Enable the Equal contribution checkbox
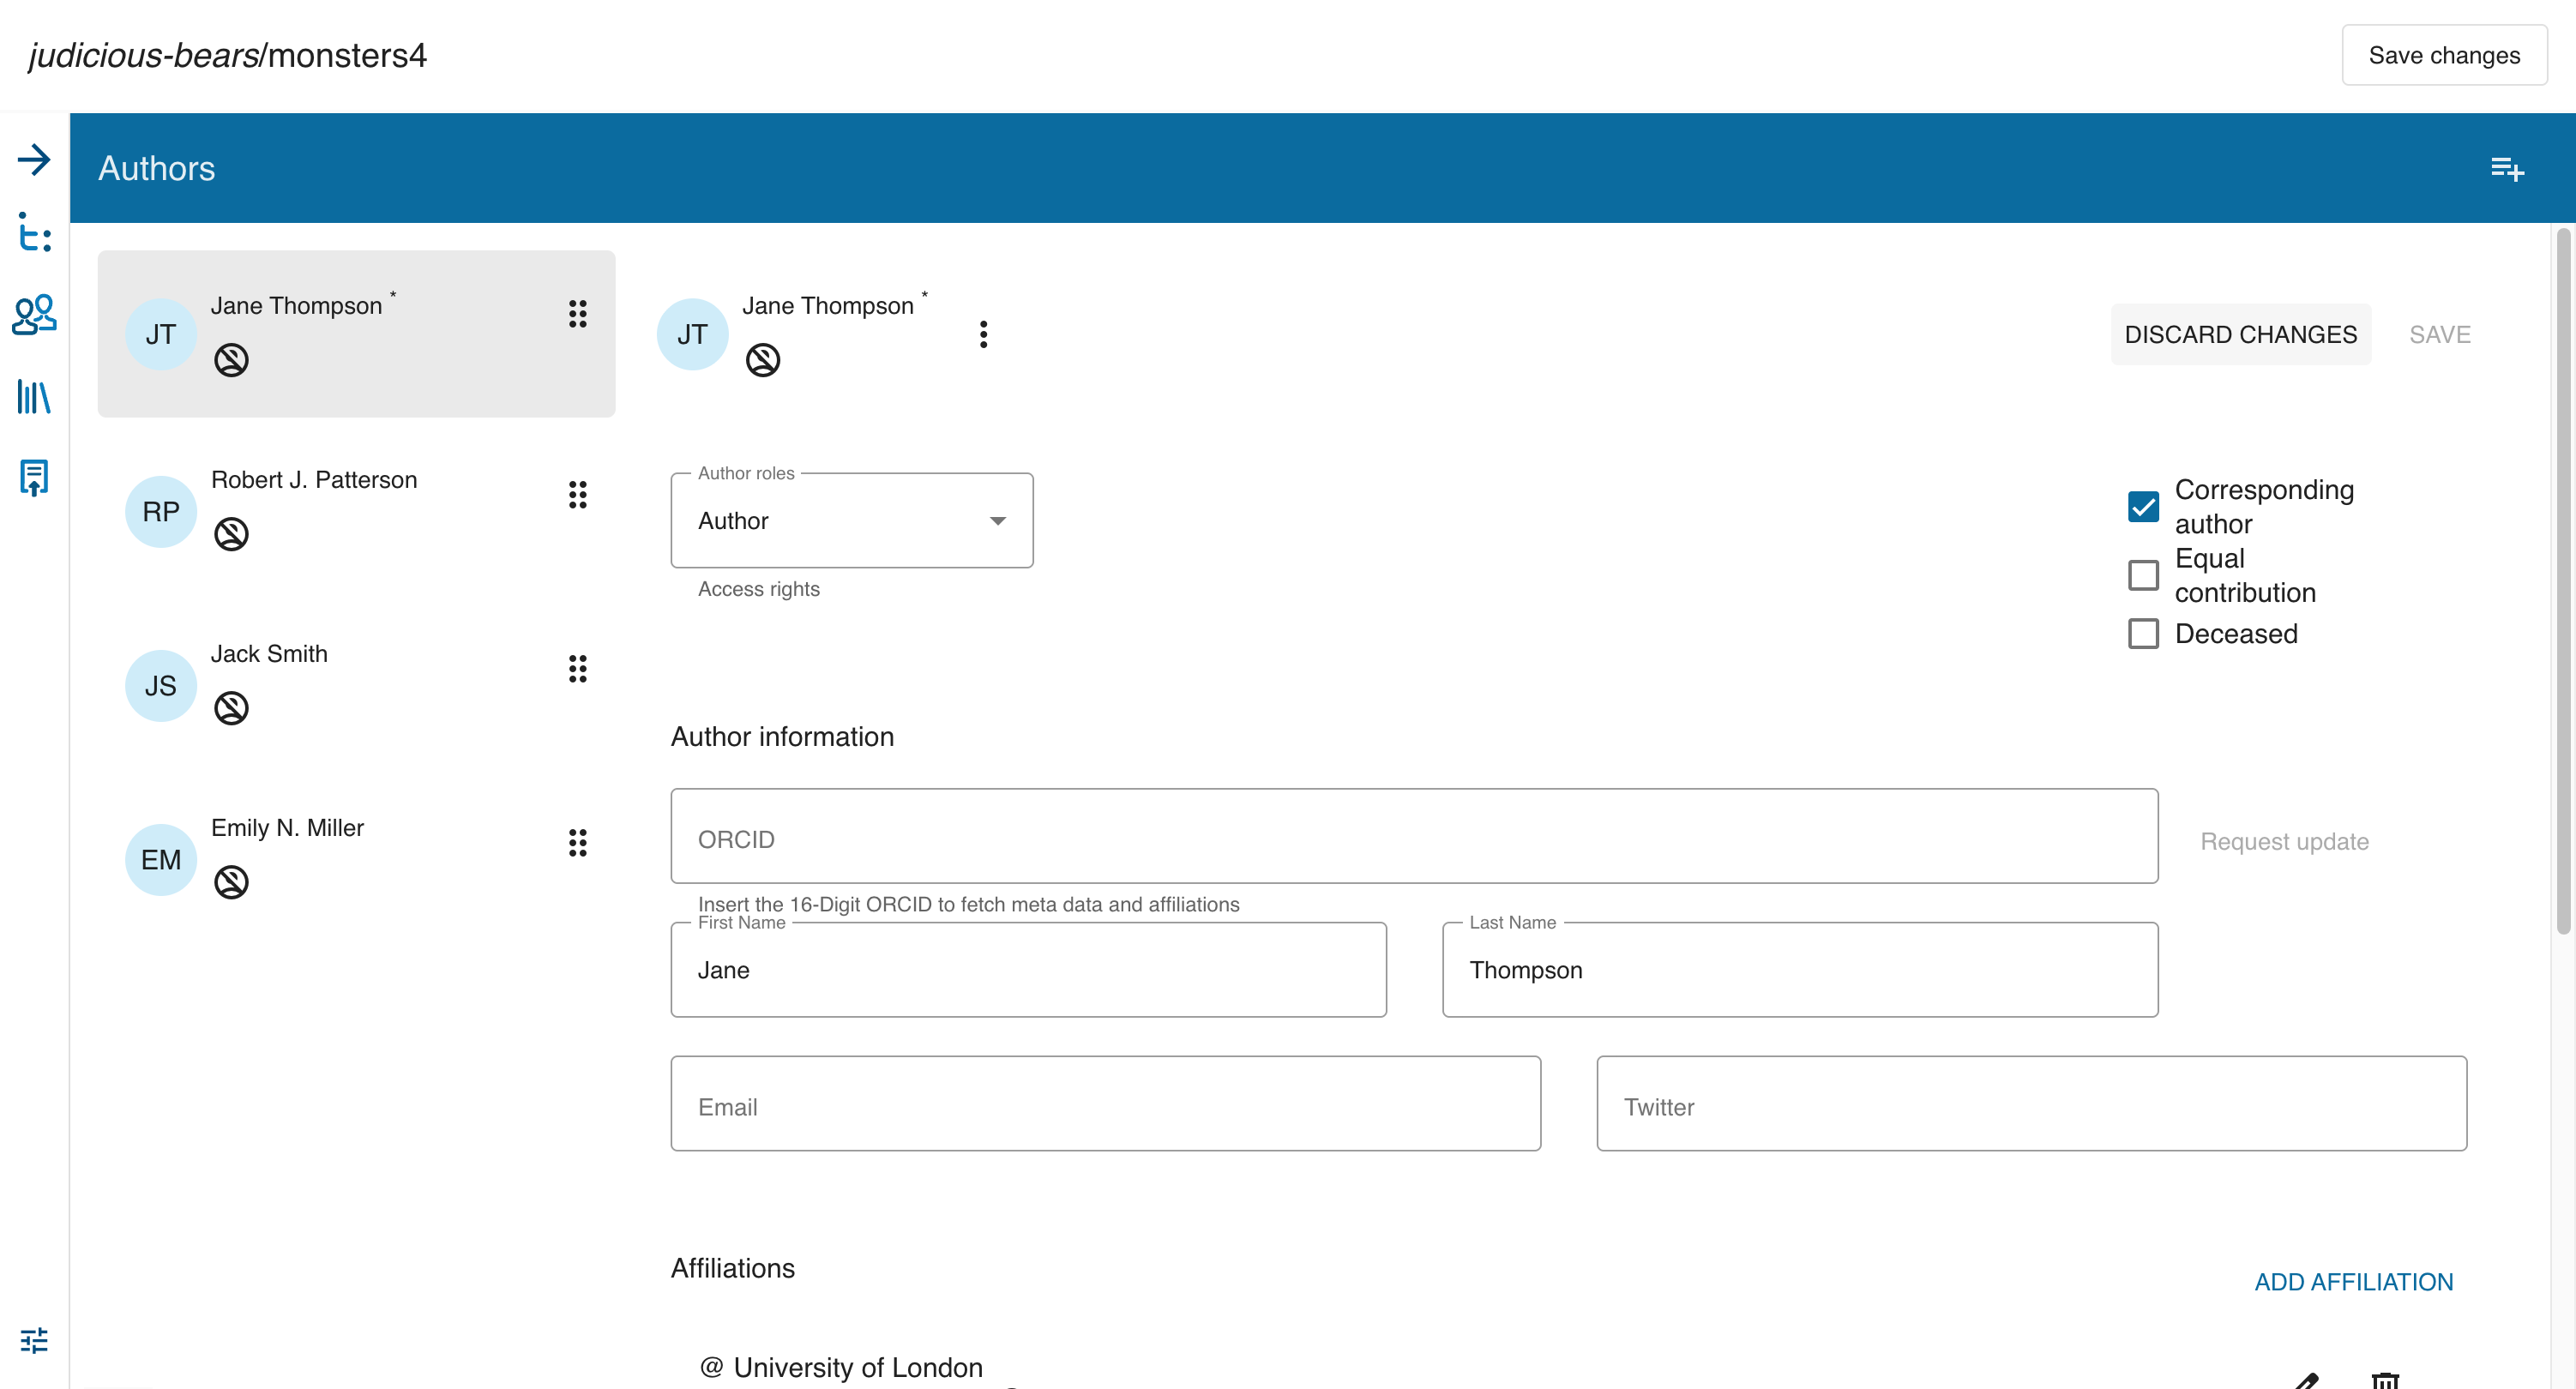 pyautogui.click(x=2143, y=576)
